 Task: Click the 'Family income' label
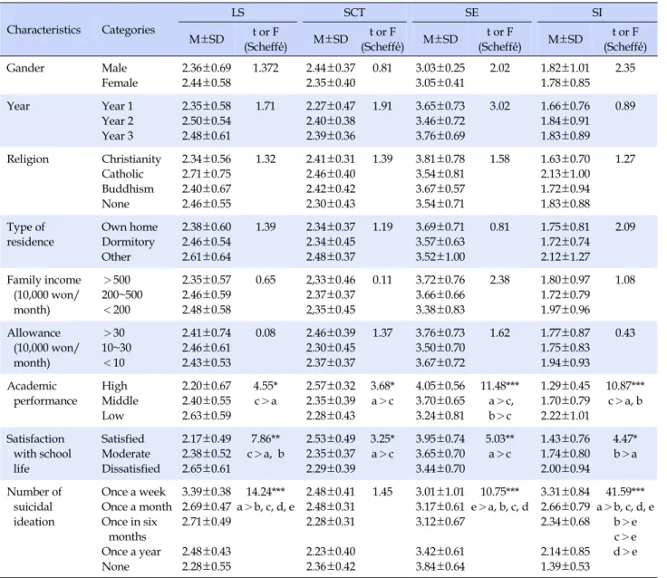tap(43, 280)
